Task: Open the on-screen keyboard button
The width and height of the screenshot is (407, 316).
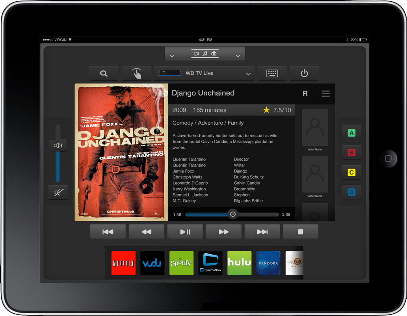Action: click(272, 73)
